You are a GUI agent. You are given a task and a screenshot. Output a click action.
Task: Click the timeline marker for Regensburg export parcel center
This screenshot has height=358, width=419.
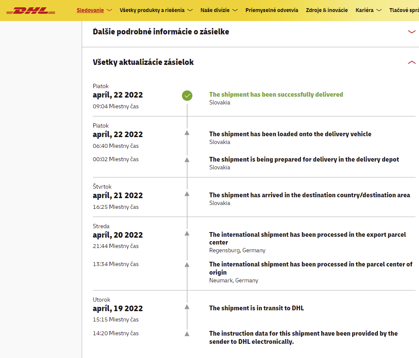pyautogui.click(x=187, y=233)
